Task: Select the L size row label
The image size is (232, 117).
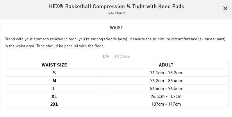Action: pos(54,88)
